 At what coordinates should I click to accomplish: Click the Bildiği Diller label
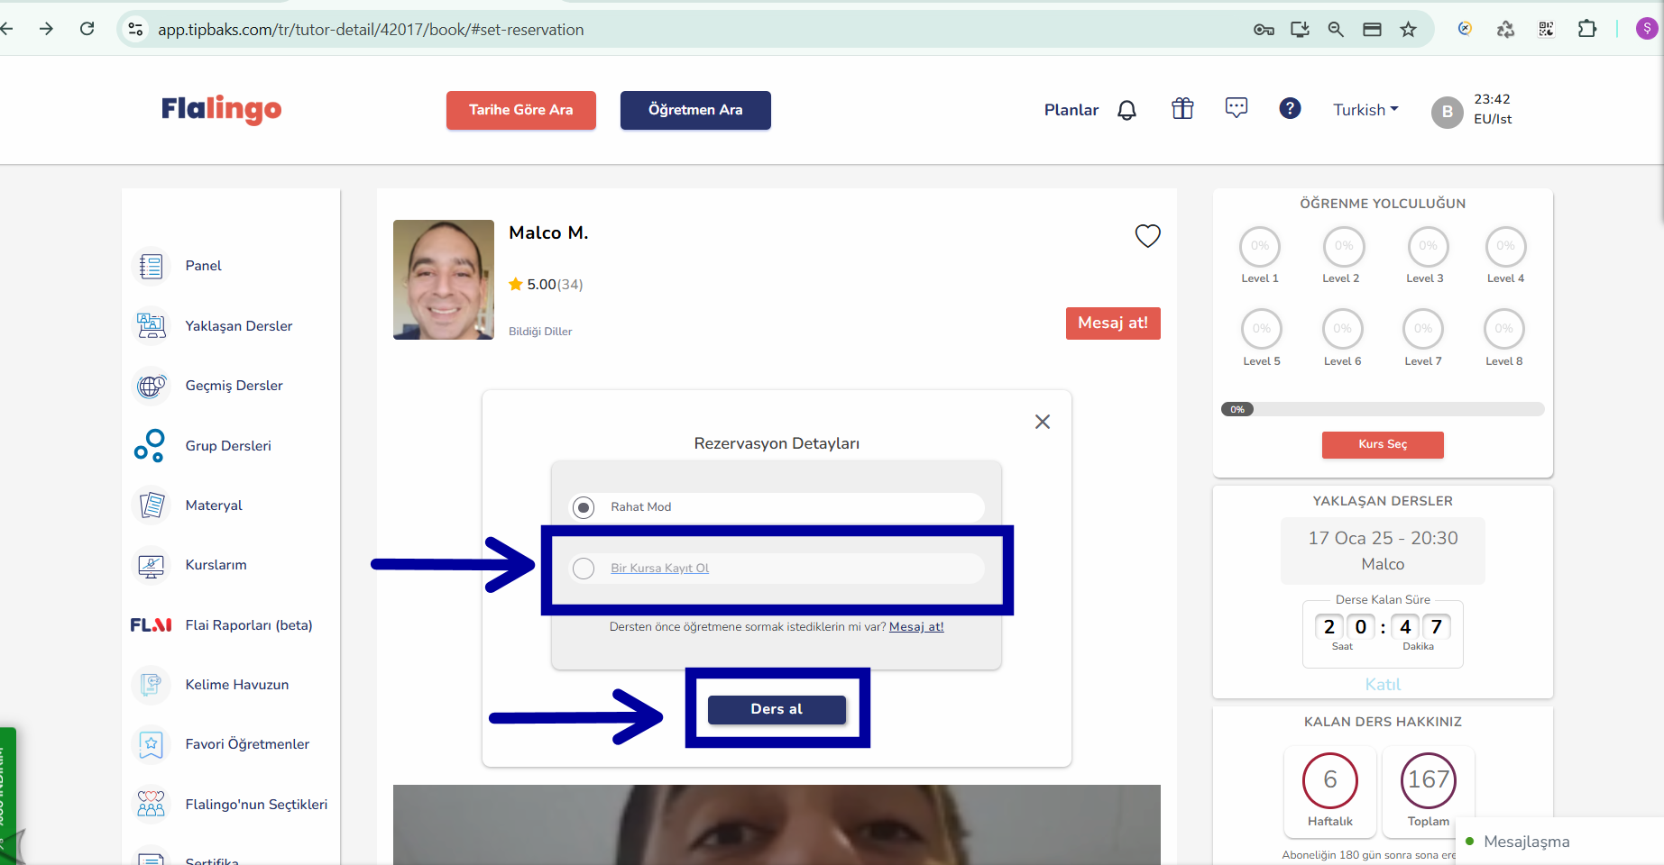[540, 332]
